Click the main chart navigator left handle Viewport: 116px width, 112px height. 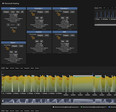click(x=3, y=101)
